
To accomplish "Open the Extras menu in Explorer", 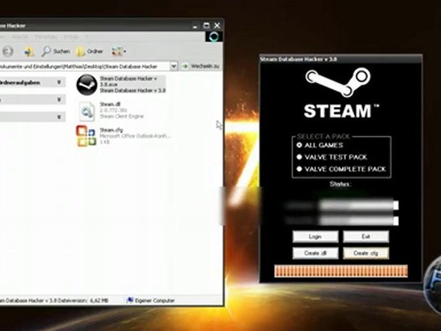I will point(71,37).
